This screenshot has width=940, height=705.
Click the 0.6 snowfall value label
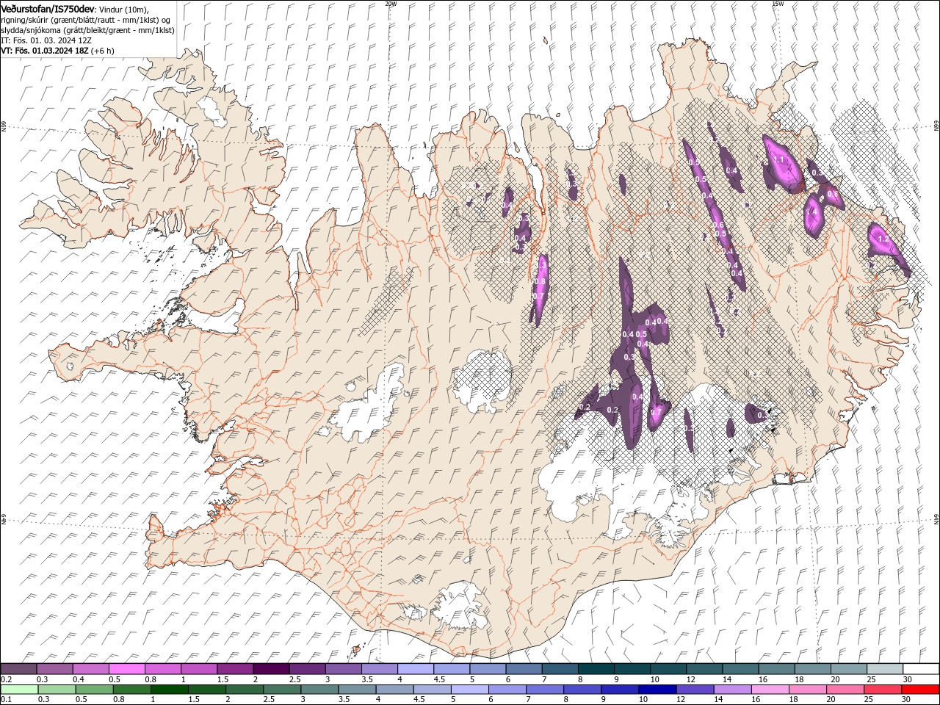click(718, 225)
